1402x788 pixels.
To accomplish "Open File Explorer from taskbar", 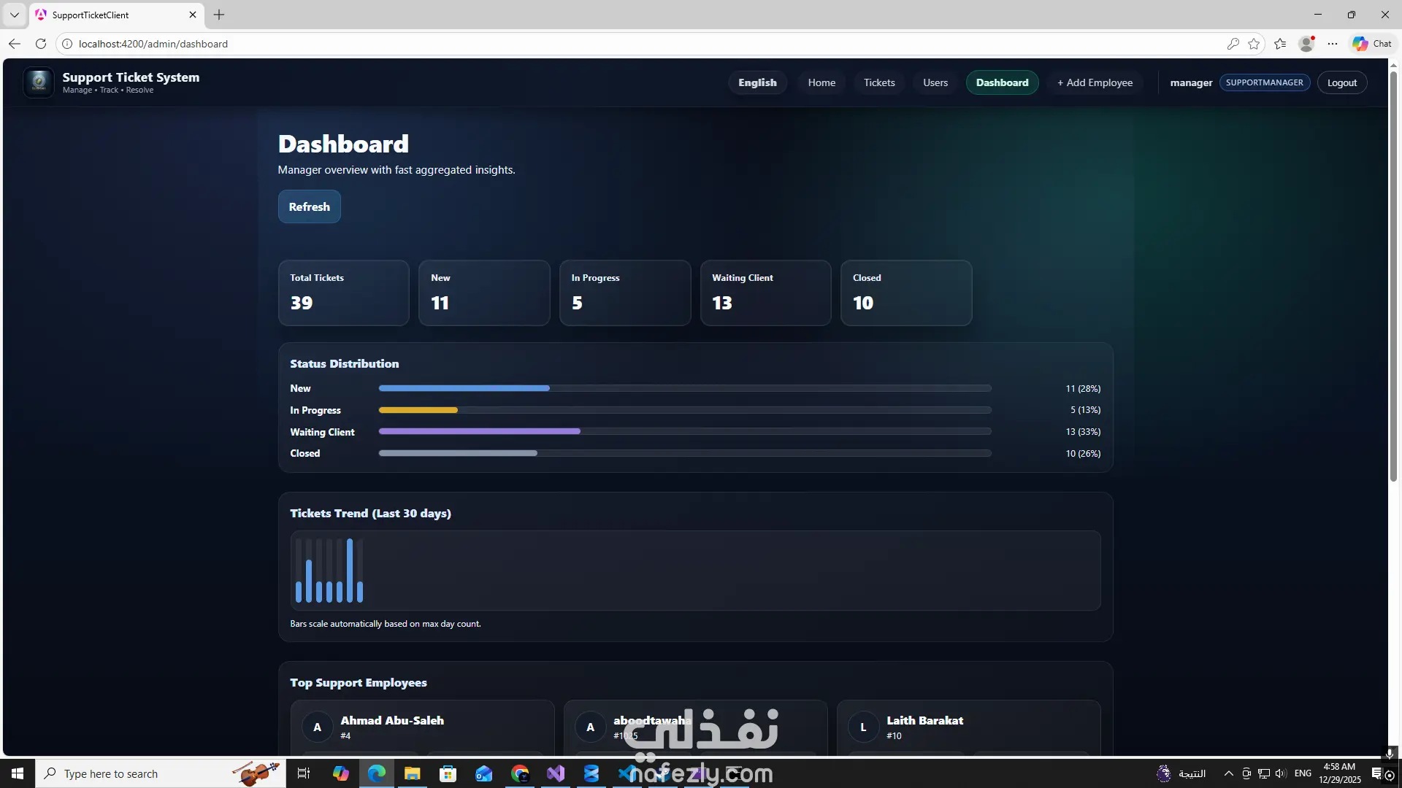I will 412,773.
